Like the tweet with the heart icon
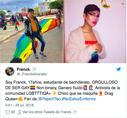The image size is (127, 118). [8, 112]
